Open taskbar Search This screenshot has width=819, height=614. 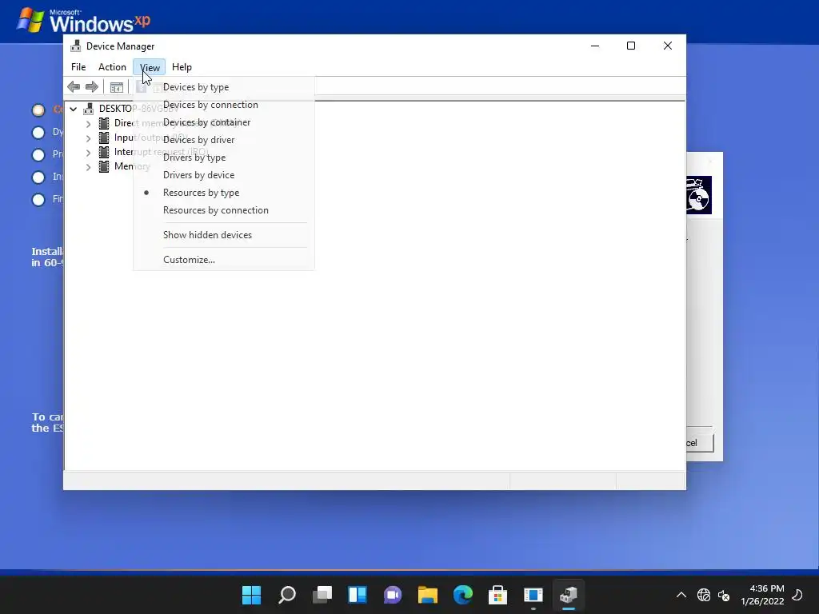(x=287, y=595)
